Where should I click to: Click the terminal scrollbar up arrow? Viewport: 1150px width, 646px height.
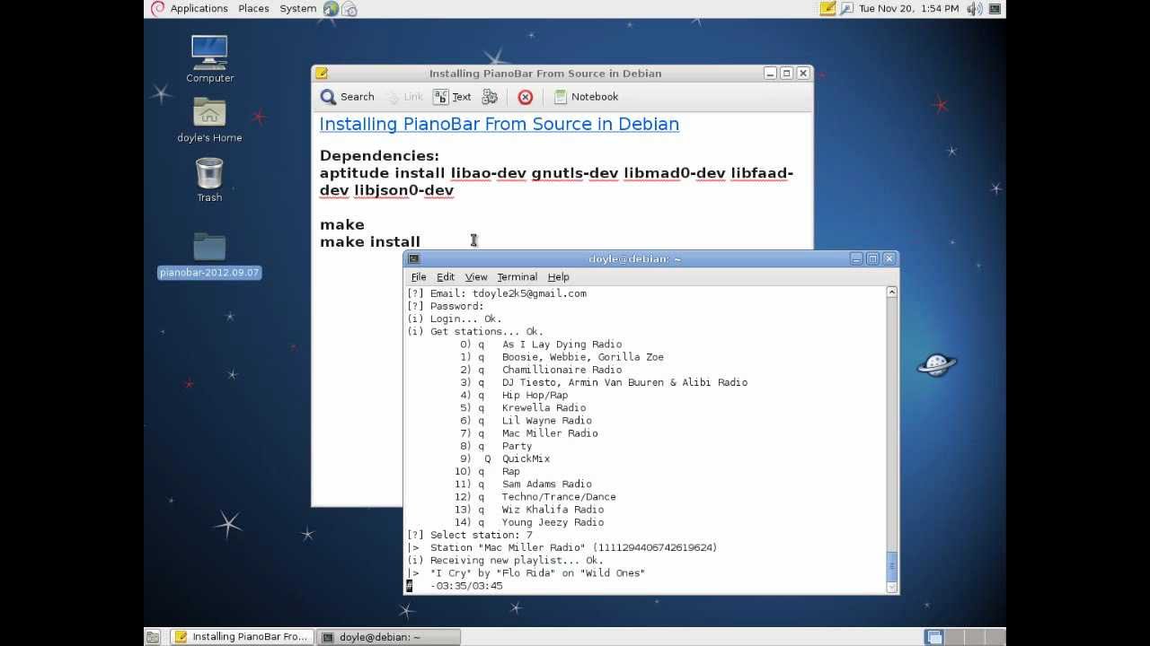point(891,292)
